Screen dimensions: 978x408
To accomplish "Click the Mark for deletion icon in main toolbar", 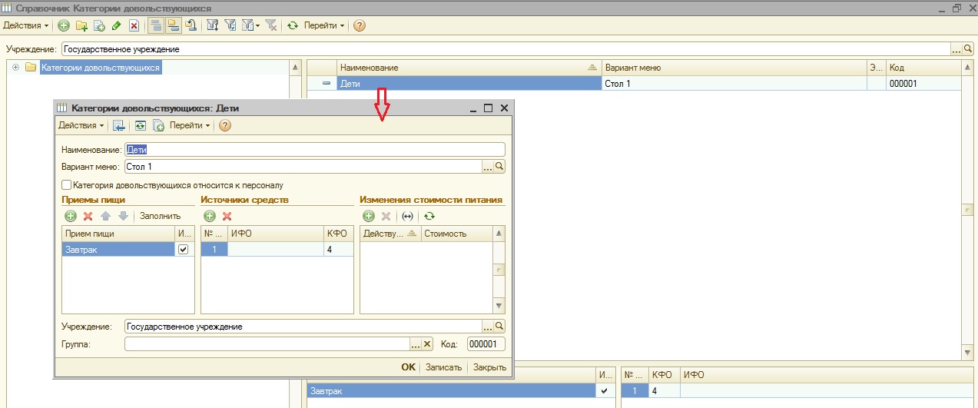I will click(x=134, y=25).
